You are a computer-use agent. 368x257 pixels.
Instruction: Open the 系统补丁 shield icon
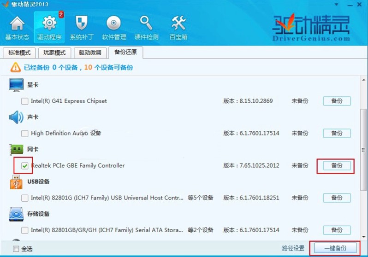(x=82, y=28)
